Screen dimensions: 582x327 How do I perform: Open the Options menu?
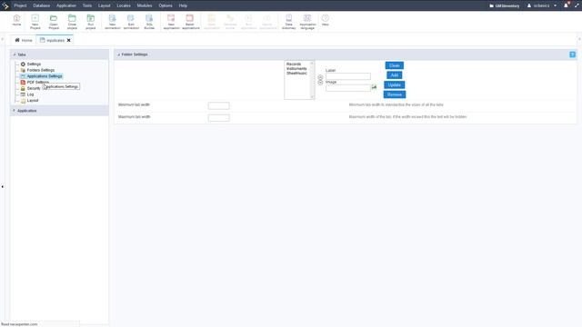pyautogui.click(x=166, y=5)
